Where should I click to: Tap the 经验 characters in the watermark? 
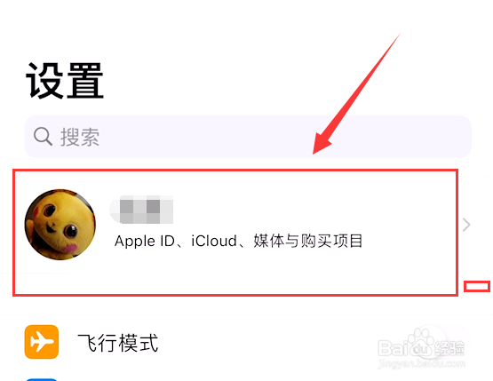coord(449,348)
